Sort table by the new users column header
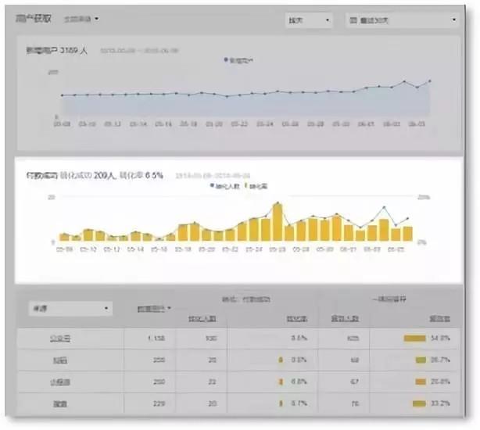Screen dimensions: 480x430 point(154,309)
